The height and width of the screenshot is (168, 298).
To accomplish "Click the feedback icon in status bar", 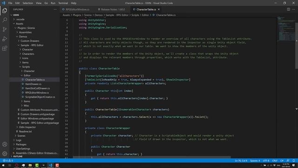I will pyautogui.click(x=288, y=161).
